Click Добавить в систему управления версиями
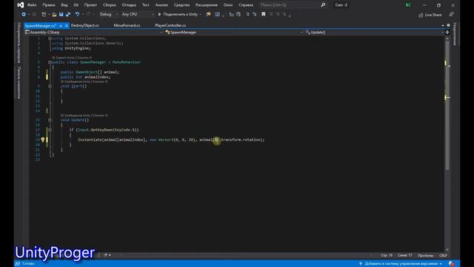The height and width of the screenshot is (267, 474). point(401,264)
